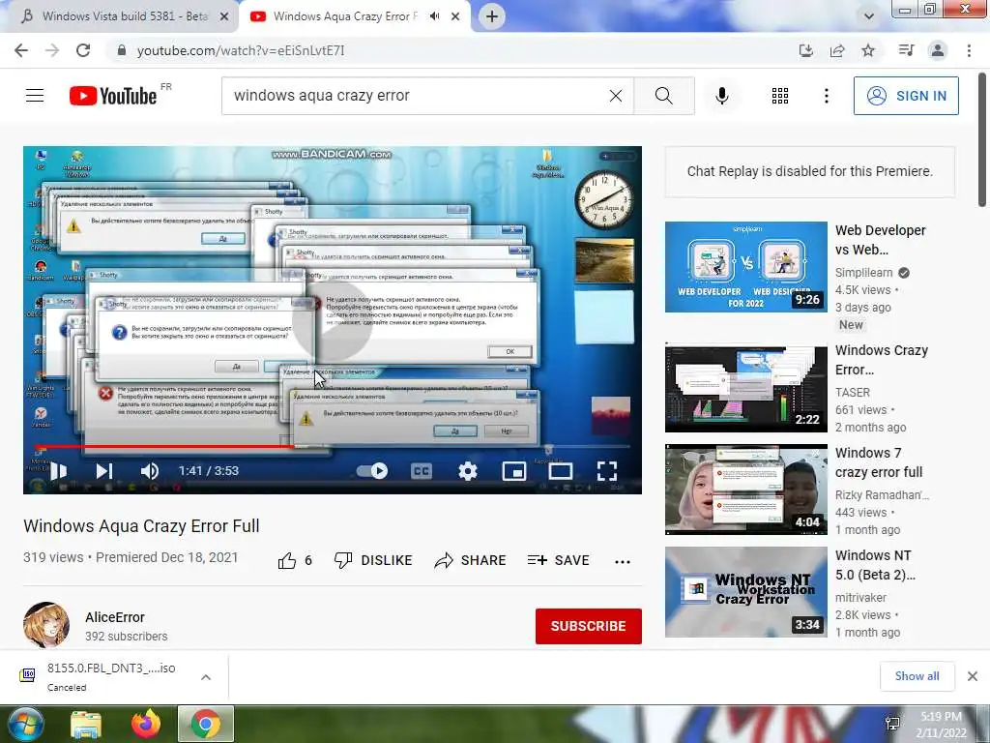Open Chrome media controls icon
The image size is (990, 743).
(x=906, y=50)
